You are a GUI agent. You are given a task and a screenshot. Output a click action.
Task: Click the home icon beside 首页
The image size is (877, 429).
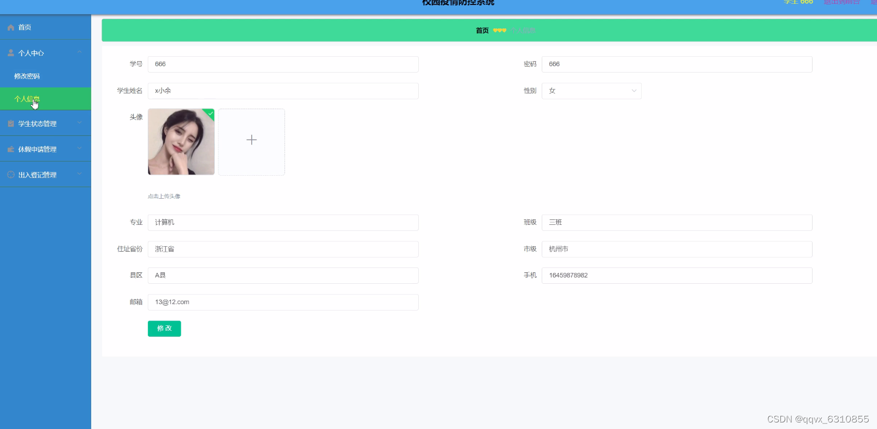coord(11,27)
